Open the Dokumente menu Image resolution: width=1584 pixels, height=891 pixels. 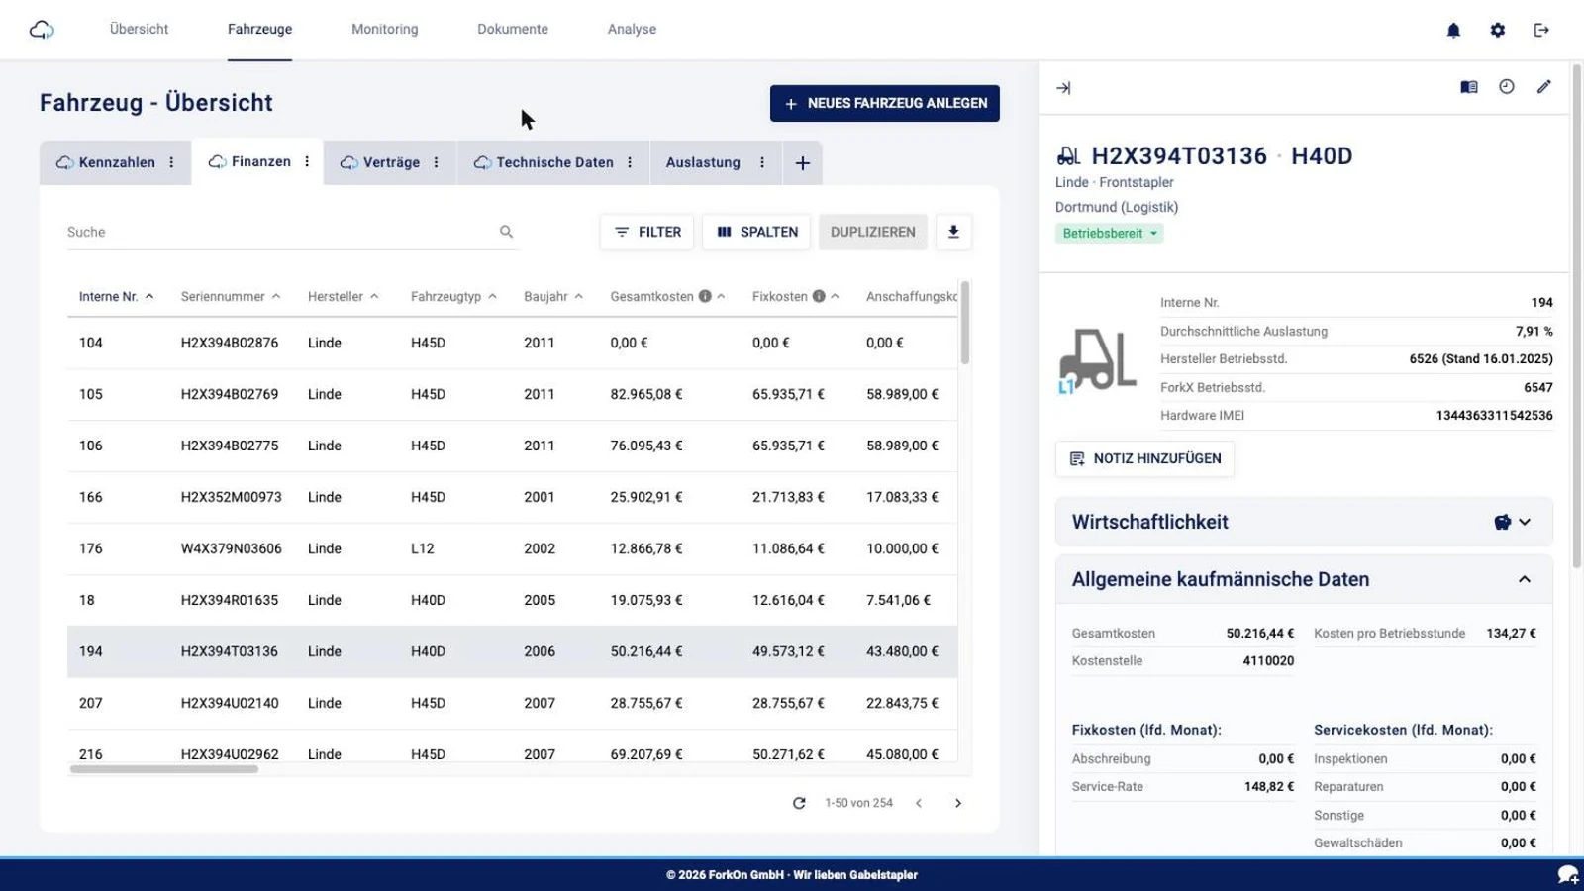[x=513, y=30]
